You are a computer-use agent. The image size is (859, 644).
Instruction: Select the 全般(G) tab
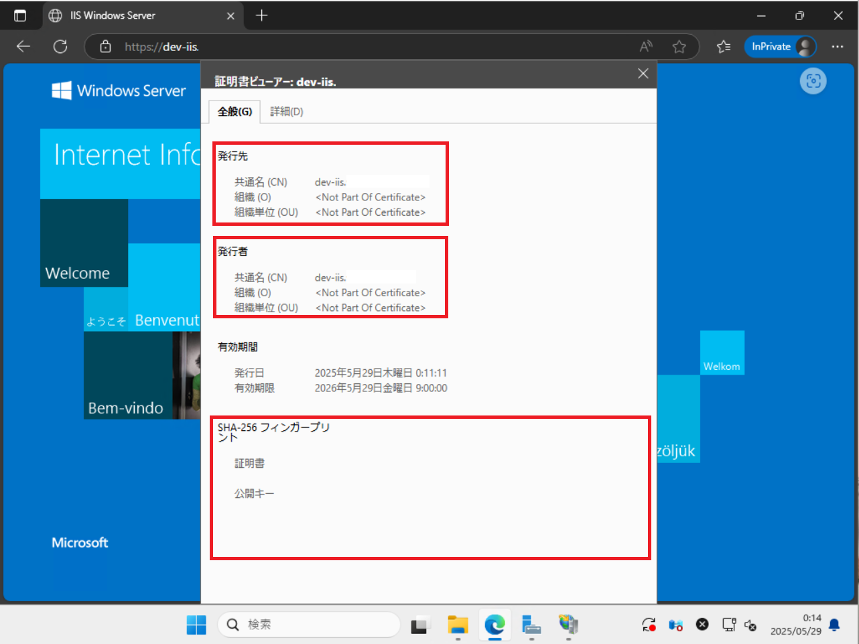pos(235,111)
